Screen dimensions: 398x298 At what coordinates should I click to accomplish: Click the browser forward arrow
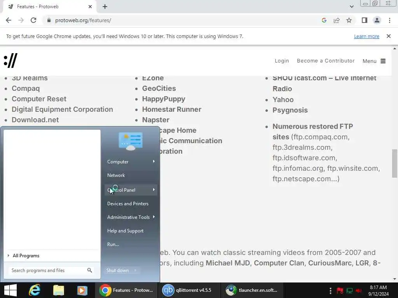click(x=21, y=20)
